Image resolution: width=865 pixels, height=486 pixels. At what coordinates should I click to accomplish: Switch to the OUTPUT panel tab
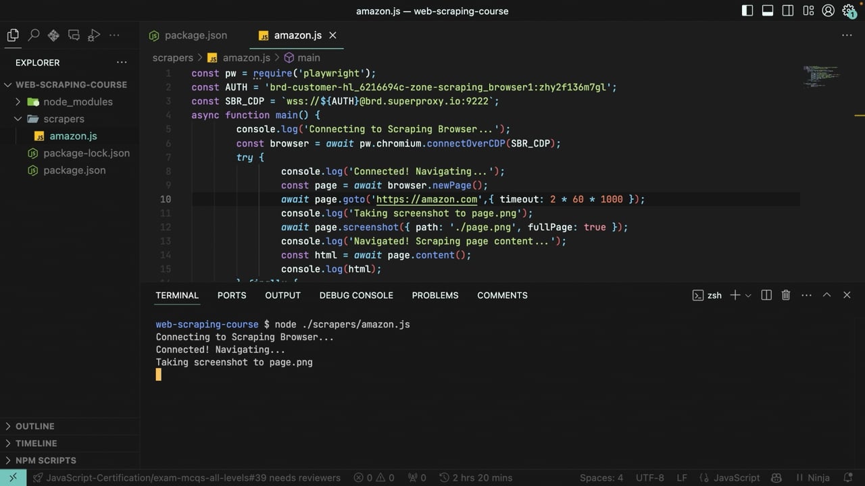click(x=282, y=295)
